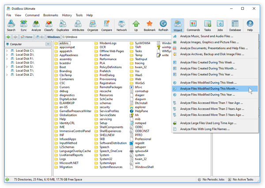Viewport: 265px width, 188px height.
Task: Choose Analyze Documents, Presentations and Help Files
Action: (215, 48)
